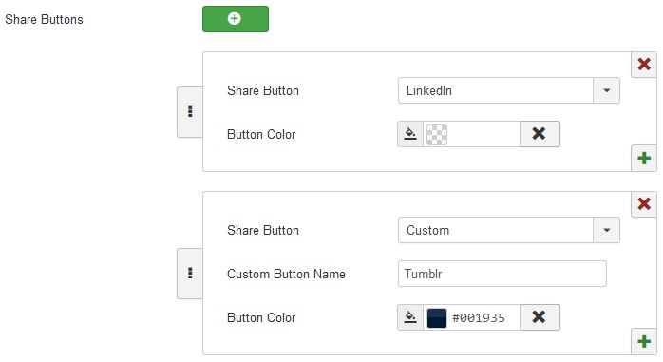Click the Custom Button Name label
The height and width of the screenshot is (362, 663).
pyautogui.click(x=286, y=274)
